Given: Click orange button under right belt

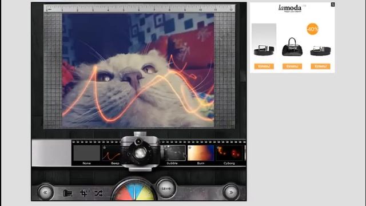Looking at the screenshot, I should [x=320, y=66].
